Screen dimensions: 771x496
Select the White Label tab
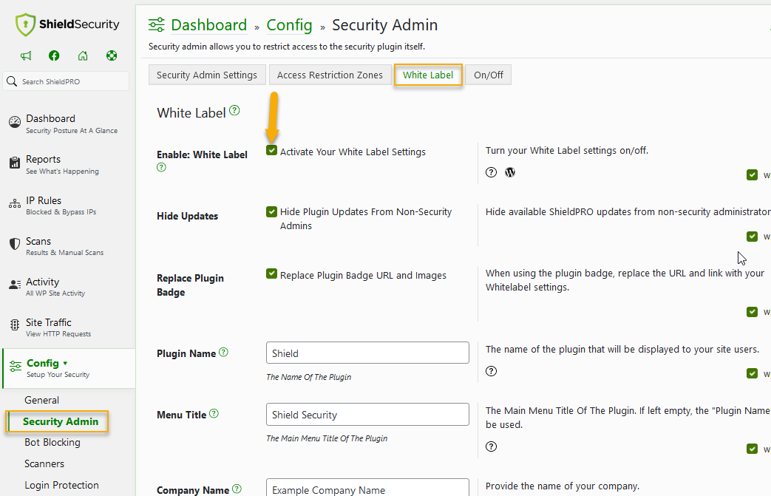pos(428,75)
